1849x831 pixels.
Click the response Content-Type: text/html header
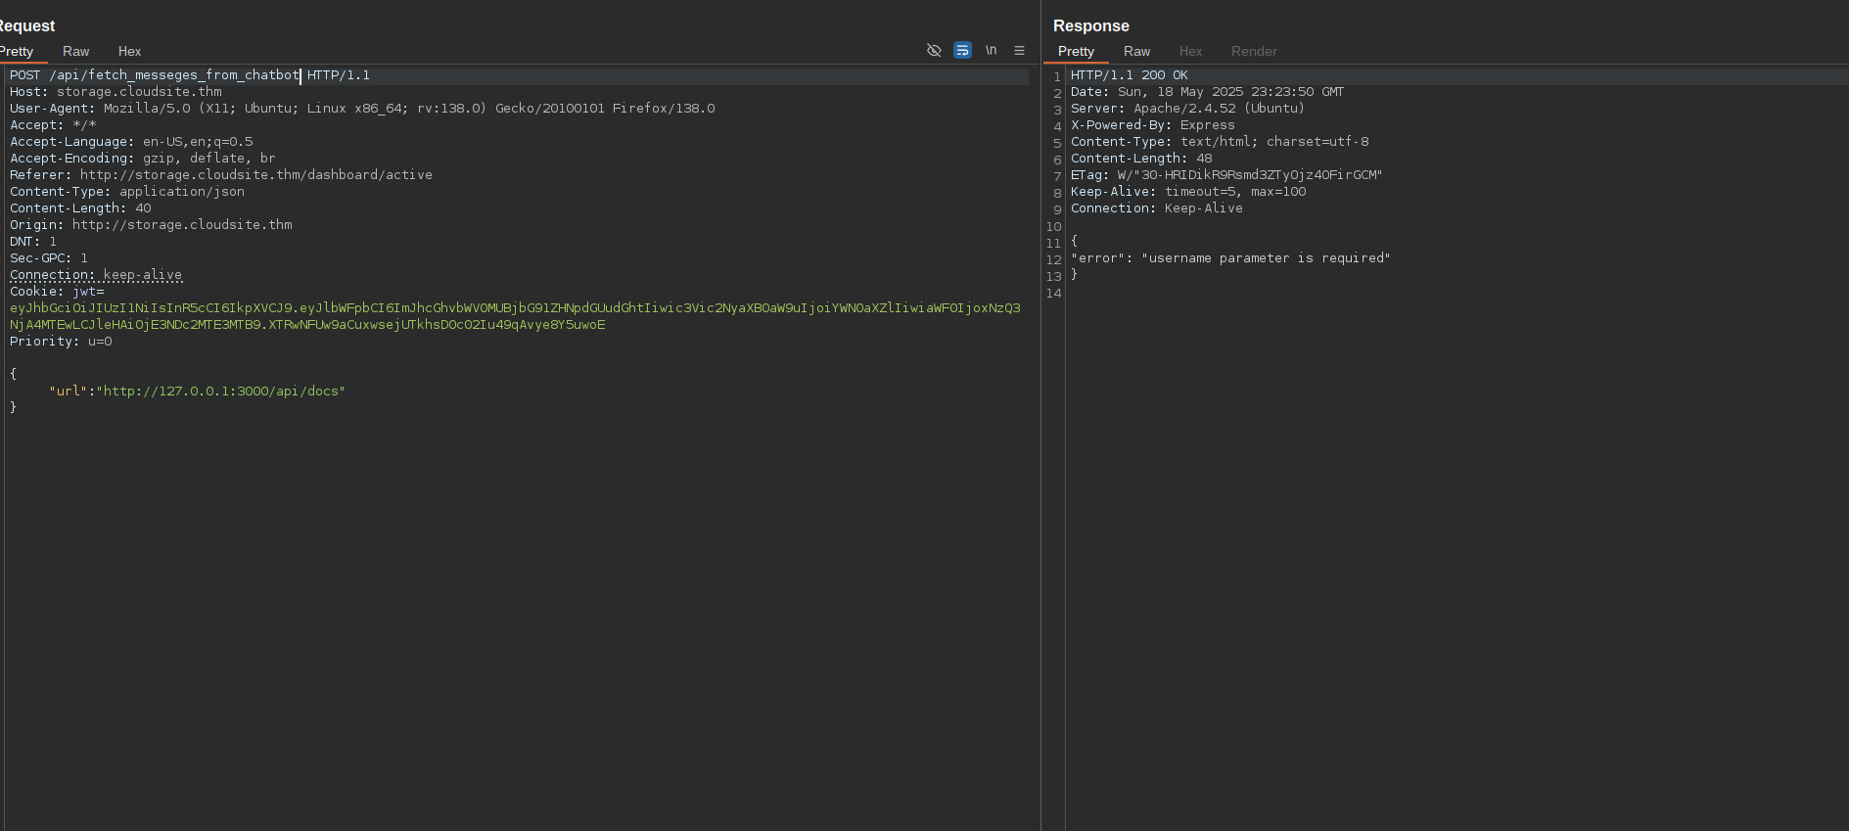1220,142
